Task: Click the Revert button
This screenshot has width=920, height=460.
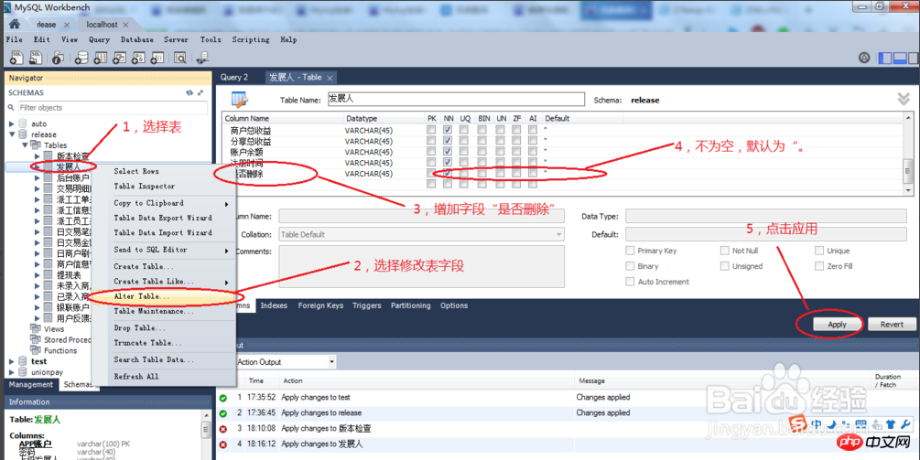Action: click(892, 325)
